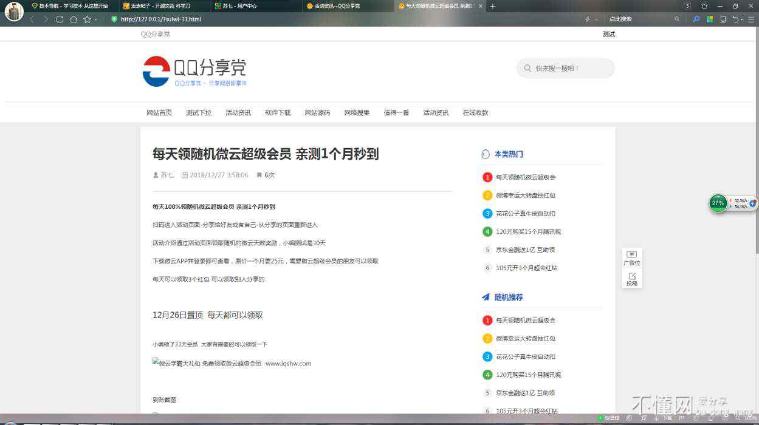759x425 pixels.
Task: Expand the arrow beside the undo icon
Action: tap(743, 19)
